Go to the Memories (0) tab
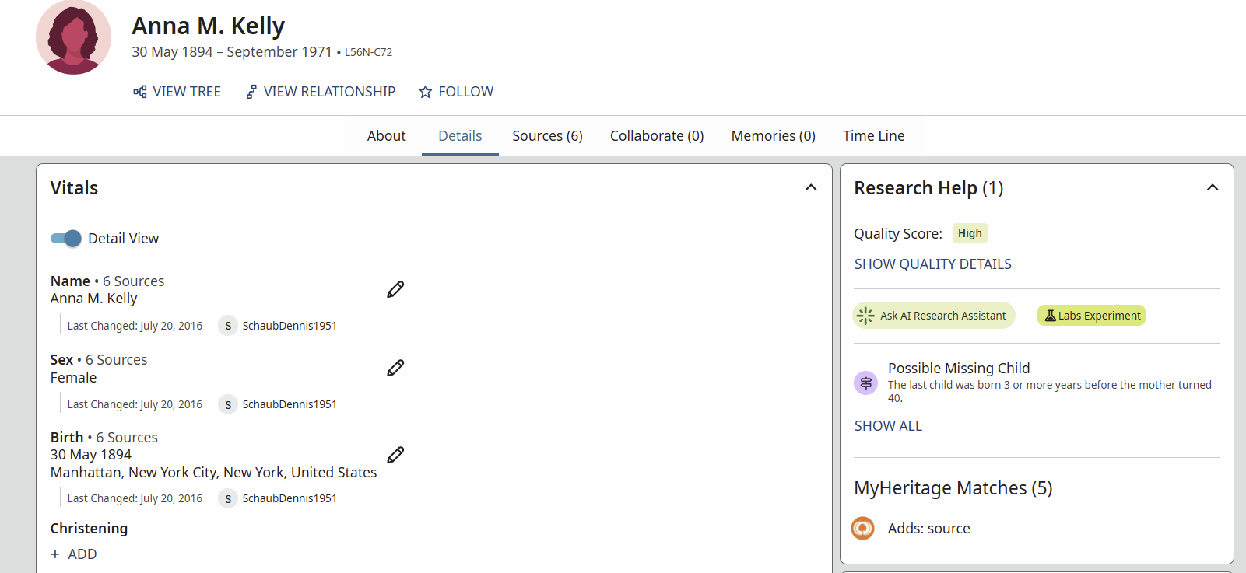Viewport: 1246px width, 573px height. [x=773, y=136]
